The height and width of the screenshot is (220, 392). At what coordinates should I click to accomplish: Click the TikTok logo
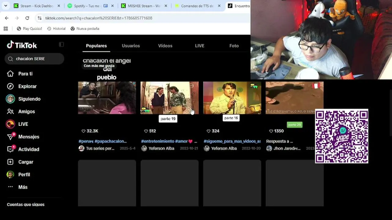pyautogui.click(x=22, y=45)
